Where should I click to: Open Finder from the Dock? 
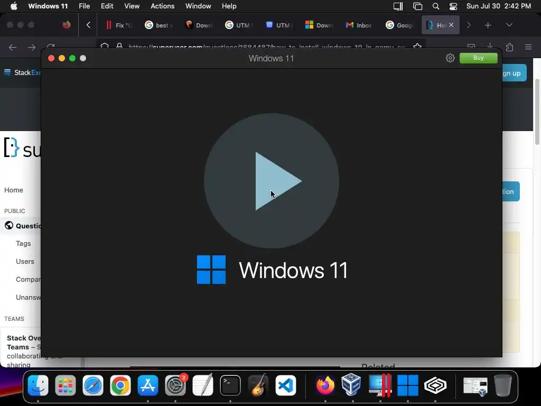(x=38, y=385)
